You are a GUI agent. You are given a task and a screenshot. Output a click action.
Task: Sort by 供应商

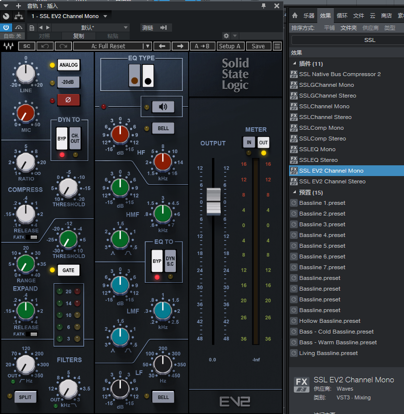point(370,28)
